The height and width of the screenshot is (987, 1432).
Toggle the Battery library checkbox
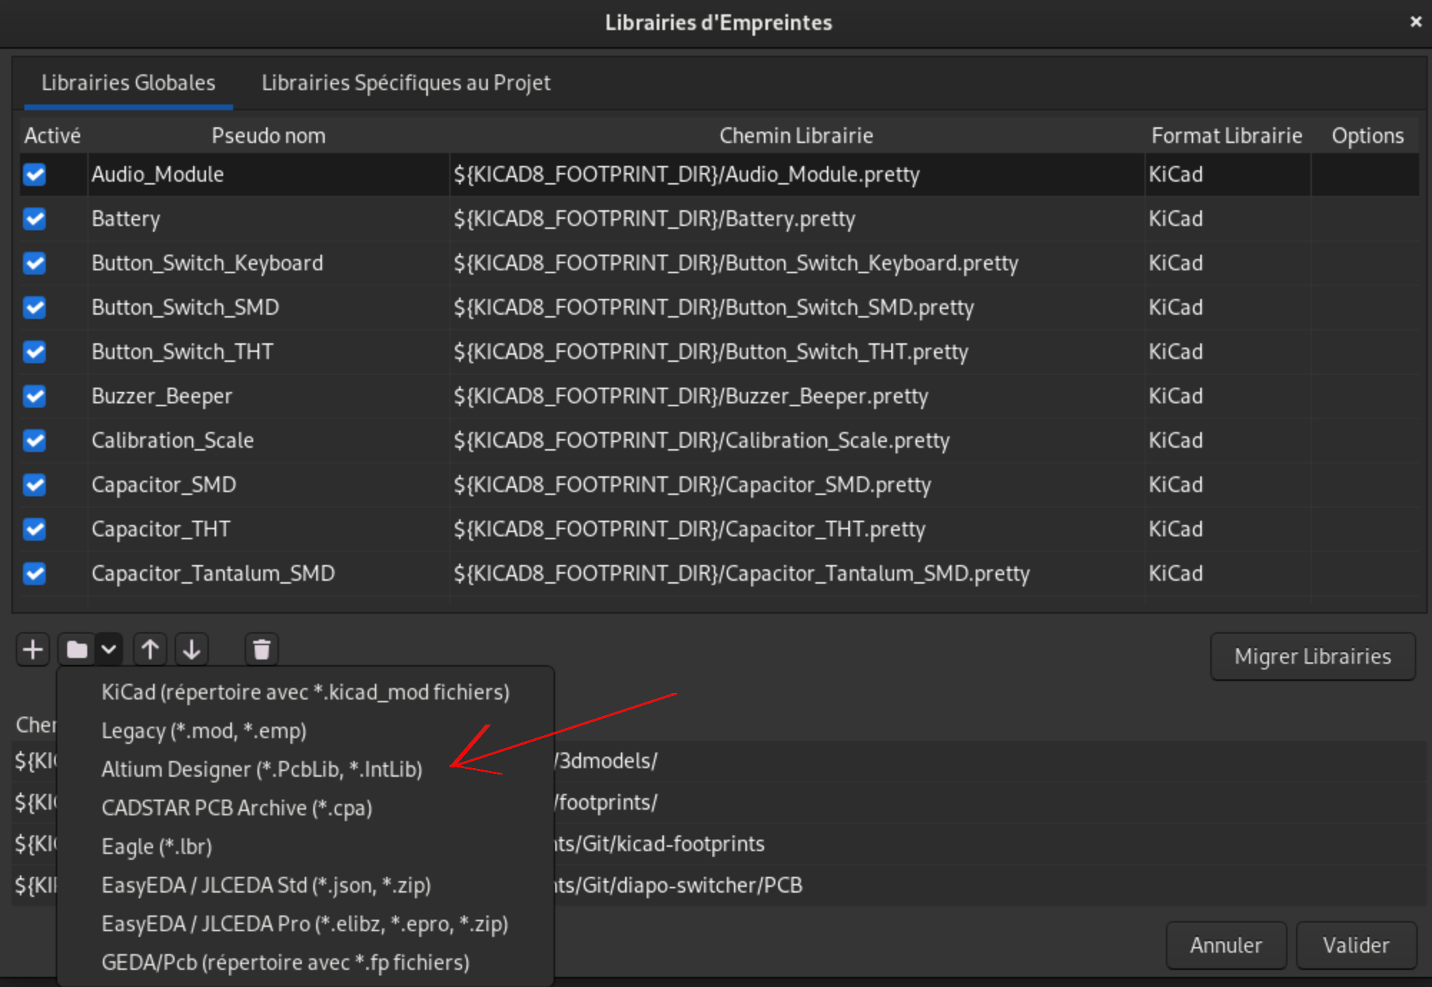tap(34, 219)
